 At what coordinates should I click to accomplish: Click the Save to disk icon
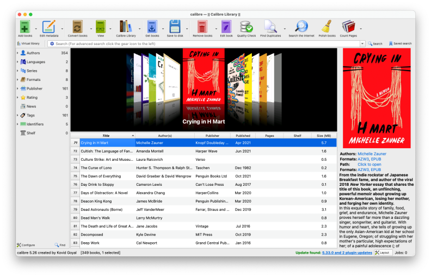(x=175, y=27)
